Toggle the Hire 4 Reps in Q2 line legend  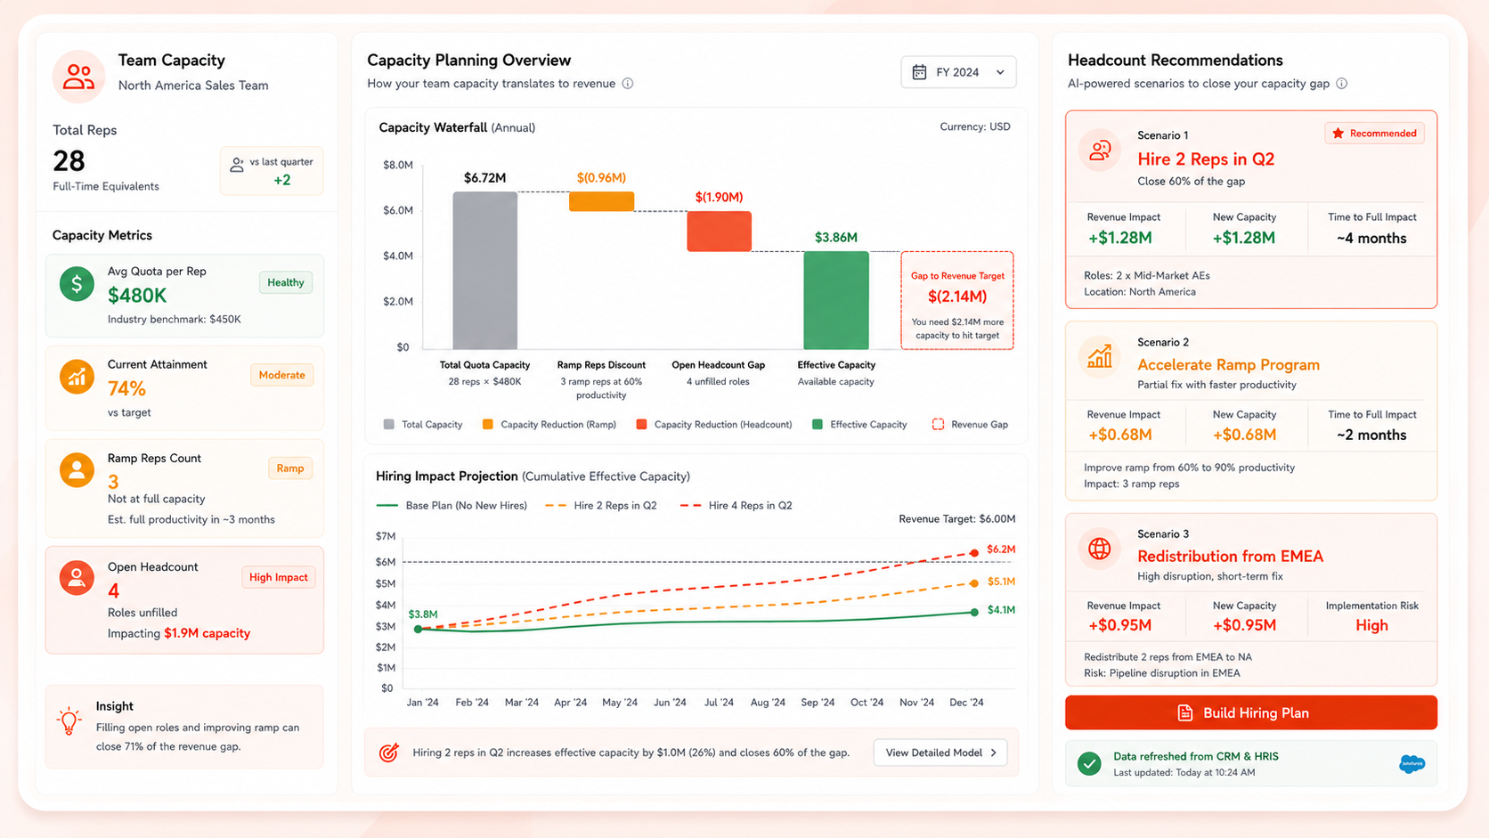pos(736,505)
